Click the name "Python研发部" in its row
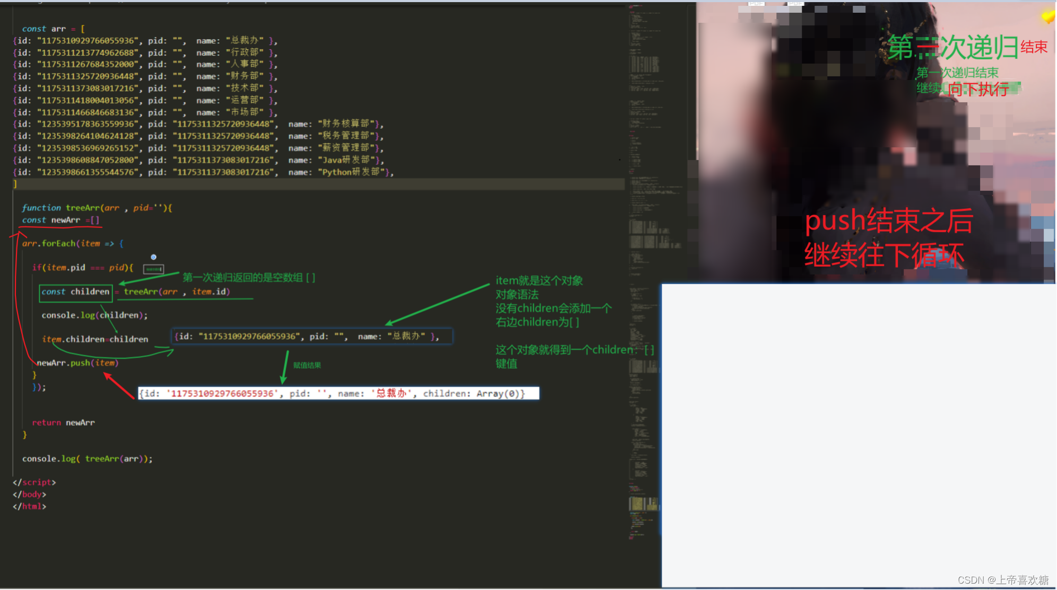1057x590 pixels. 352,172
